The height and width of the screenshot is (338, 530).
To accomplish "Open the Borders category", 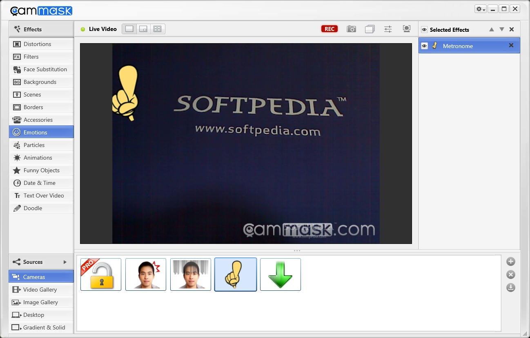I will [x=41, y=107].
